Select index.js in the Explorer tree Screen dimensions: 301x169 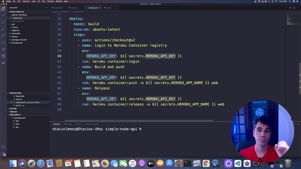[x=15, y=37]
